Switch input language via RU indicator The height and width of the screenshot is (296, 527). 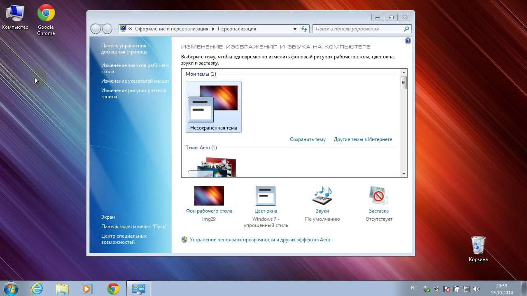[x=414, y=288]
